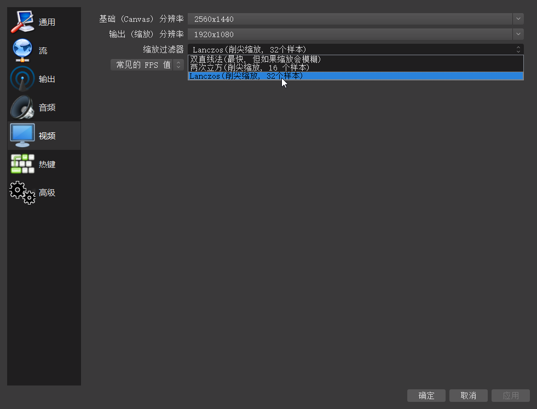Click the 2560x1440 base resolution field
The height and width of the screenshot is (409, 537).
(350, 19)
